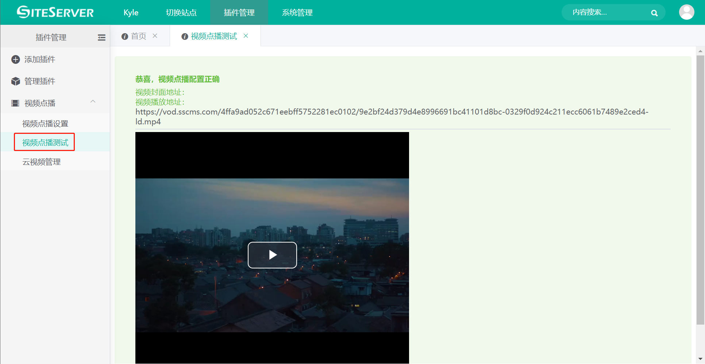Click the cube icon beside 管理插件
Image resolution: width=705 pixels, height=364 pixels.
point(15,81)
